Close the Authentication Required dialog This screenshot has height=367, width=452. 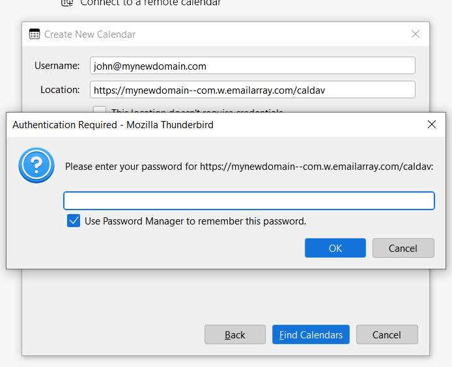tap(431, 124)
